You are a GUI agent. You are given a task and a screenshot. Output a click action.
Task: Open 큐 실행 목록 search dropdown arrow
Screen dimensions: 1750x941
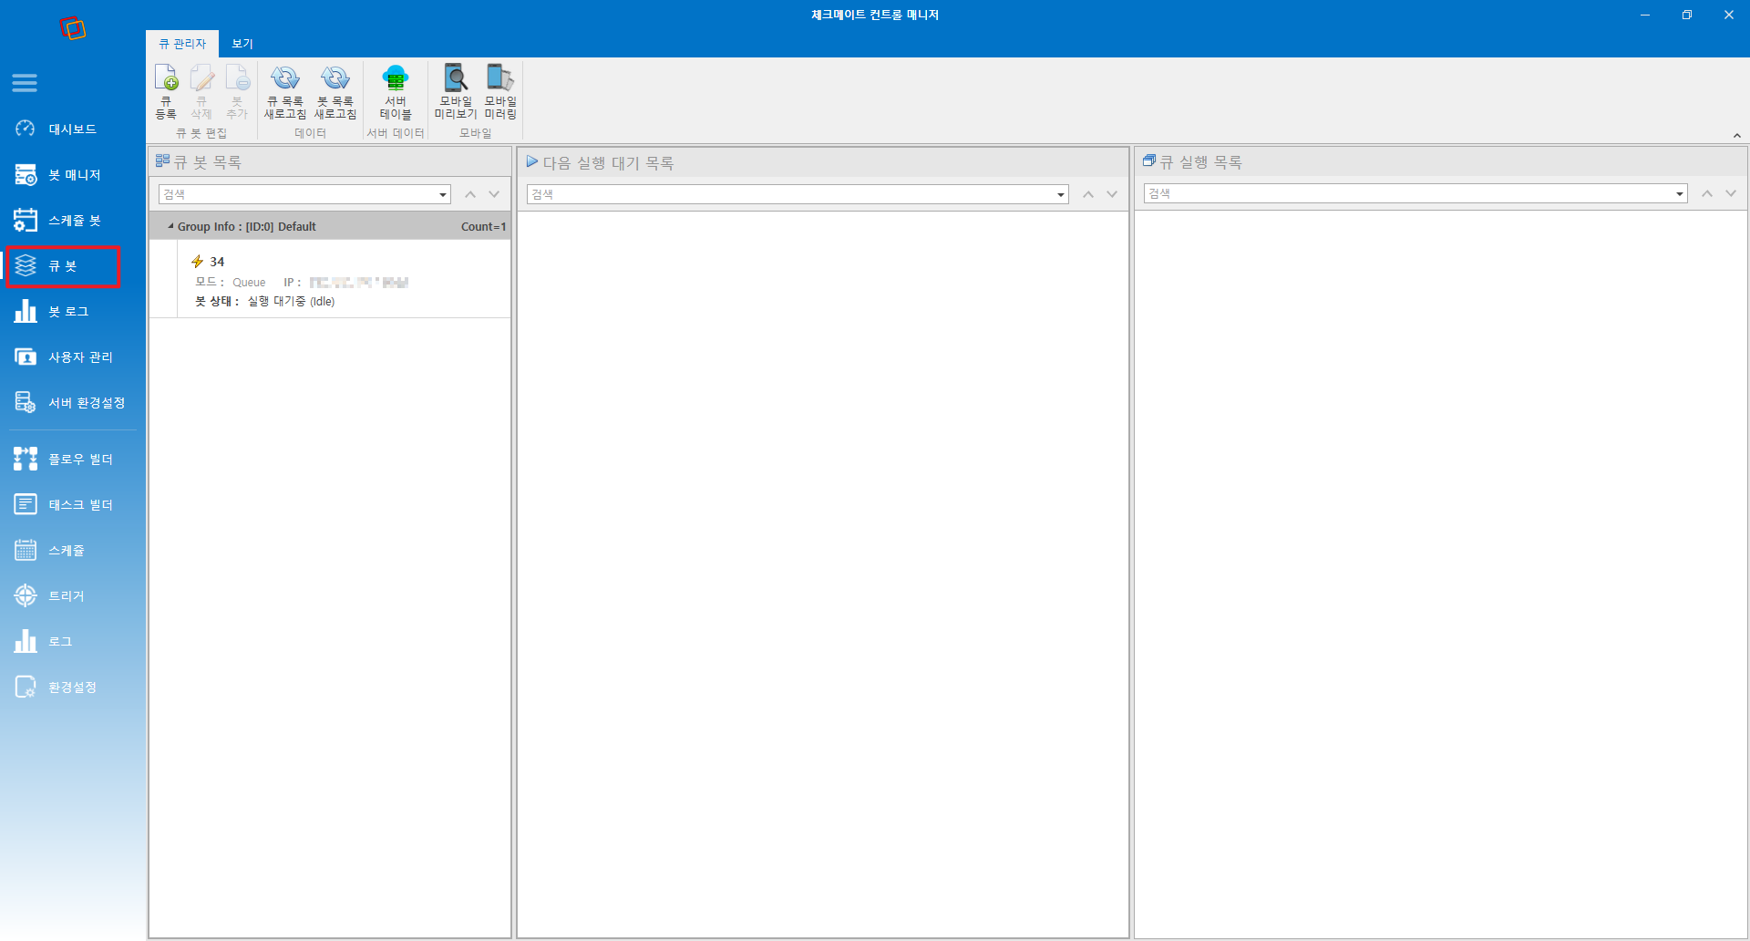click(x=1680, y=193)
